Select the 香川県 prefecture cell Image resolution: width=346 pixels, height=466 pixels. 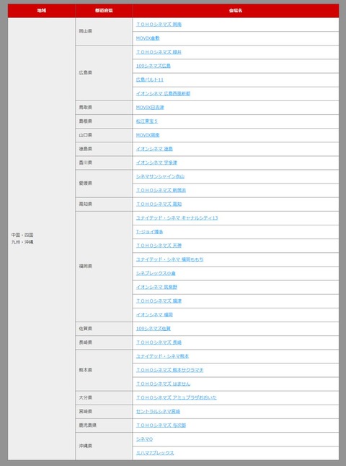coord(104,163)
